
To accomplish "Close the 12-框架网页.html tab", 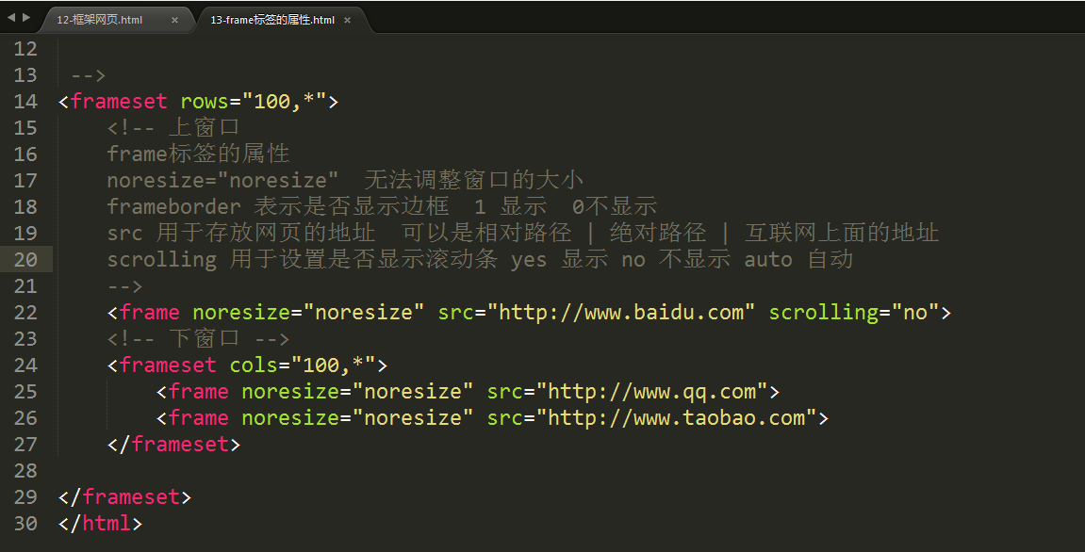I will (x=174, y=20).
